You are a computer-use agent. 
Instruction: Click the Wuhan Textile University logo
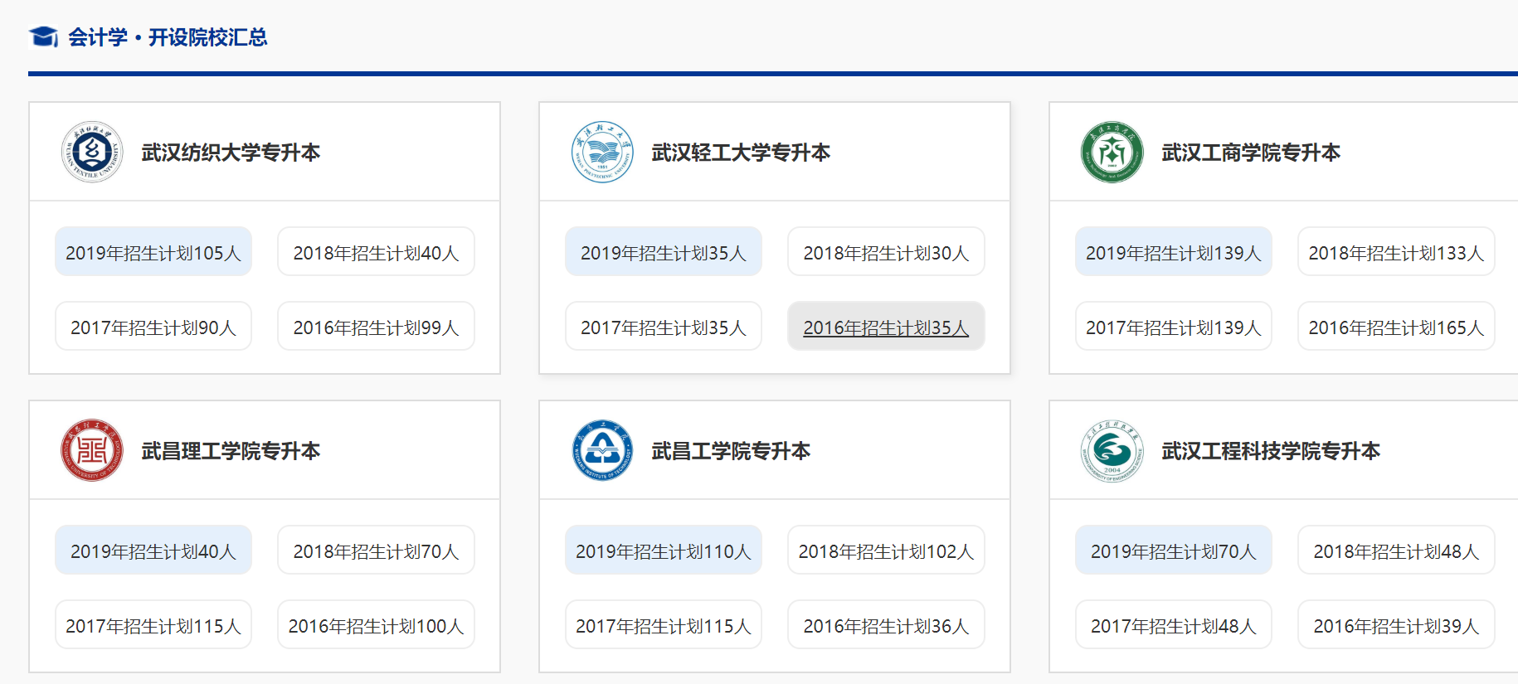[x=92, y=152]
